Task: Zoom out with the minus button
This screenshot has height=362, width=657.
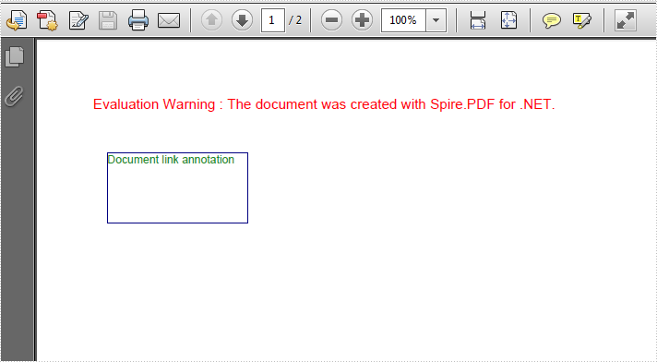Action: coord(331,20)
